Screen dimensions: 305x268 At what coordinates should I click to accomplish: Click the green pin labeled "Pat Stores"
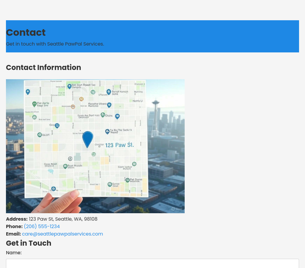(x=127, y=180)
